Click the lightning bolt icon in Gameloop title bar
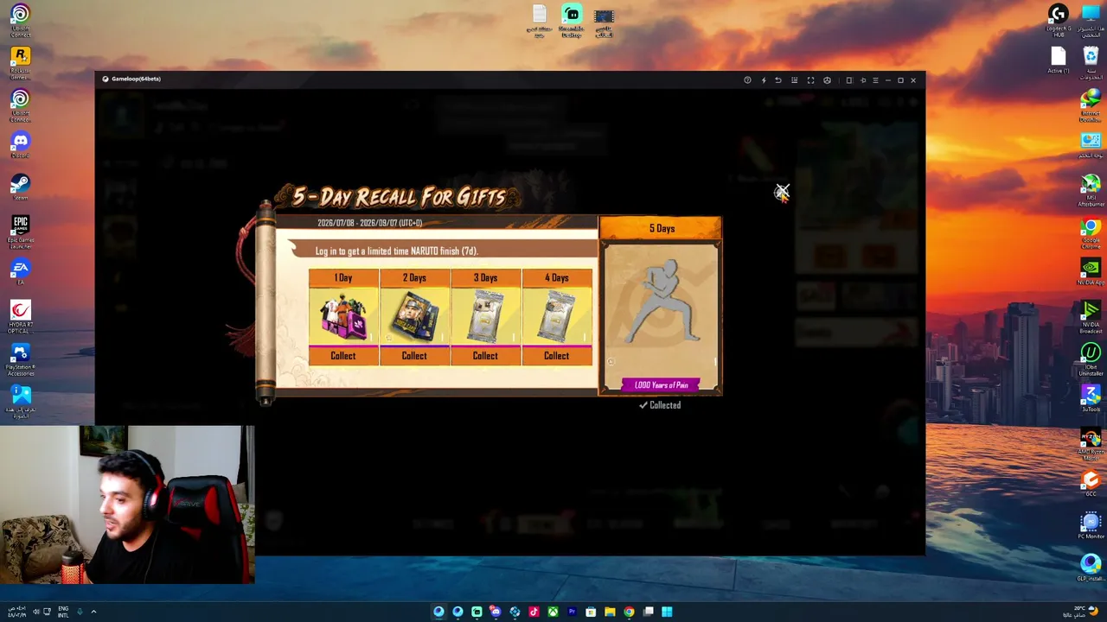 coord(763,80)
